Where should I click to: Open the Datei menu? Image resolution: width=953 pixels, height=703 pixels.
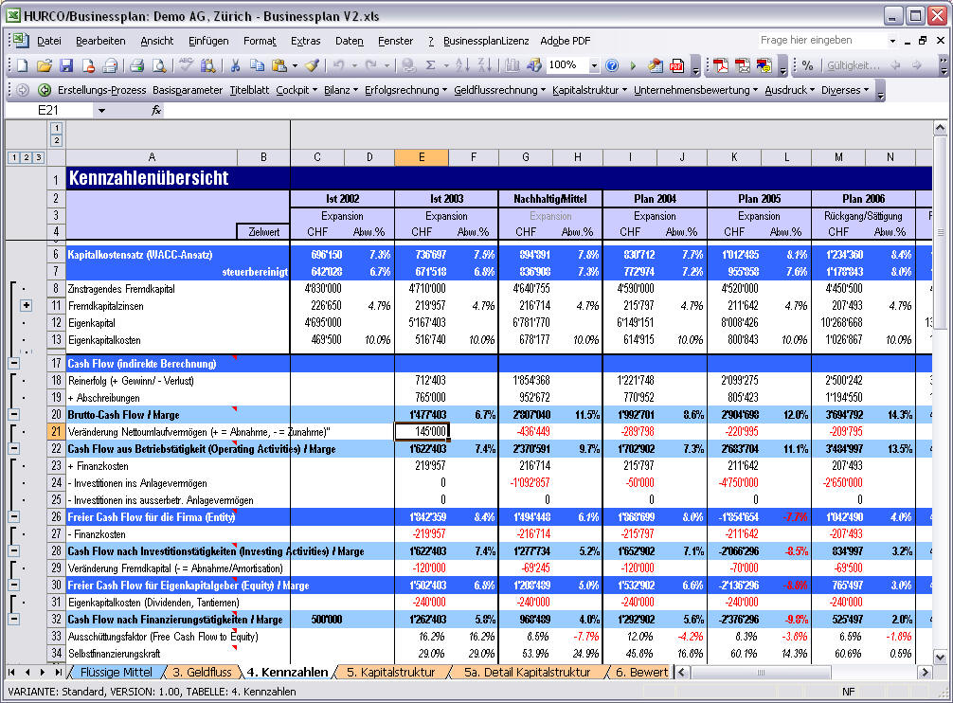pos(49,41)
